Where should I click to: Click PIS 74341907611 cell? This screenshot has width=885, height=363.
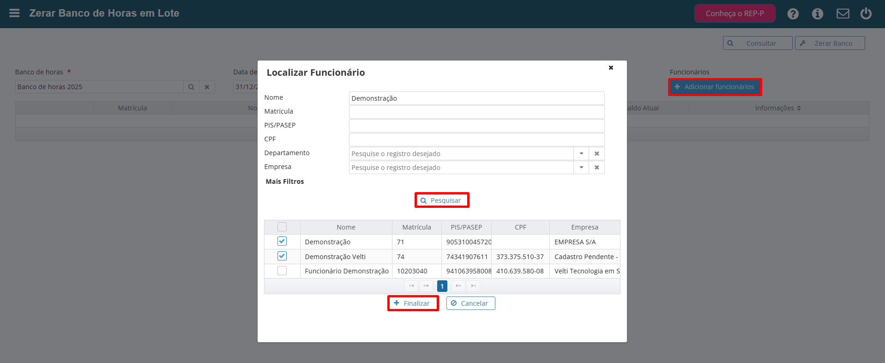pos(466,257)
